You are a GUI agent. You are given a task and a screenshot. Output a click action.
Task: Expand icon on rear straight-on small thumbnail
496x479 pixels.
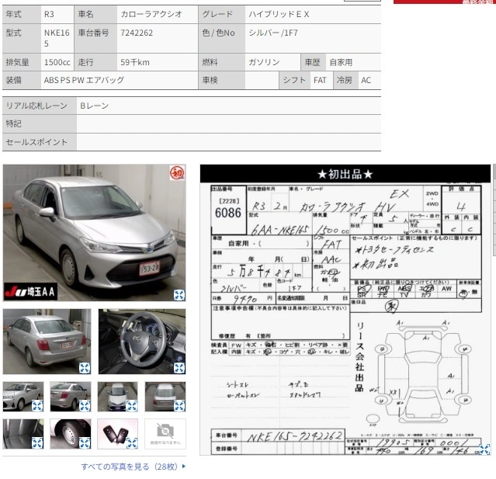point(179,405)
